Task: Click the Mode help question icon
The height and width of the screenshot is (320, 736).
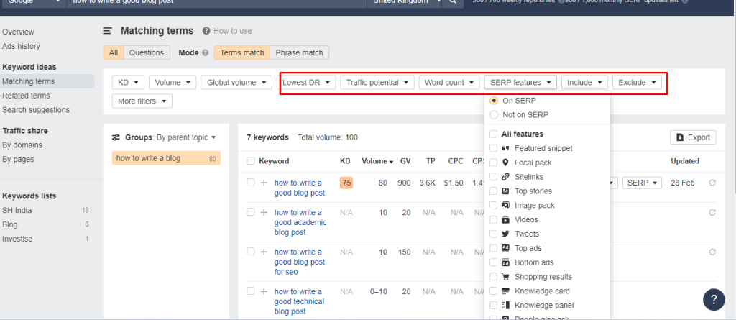Action: 205,53
